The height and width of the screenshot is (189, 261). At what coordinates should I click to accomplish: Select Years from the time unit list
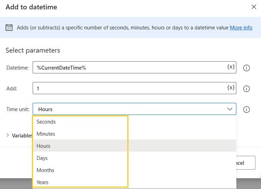[135, 182]
